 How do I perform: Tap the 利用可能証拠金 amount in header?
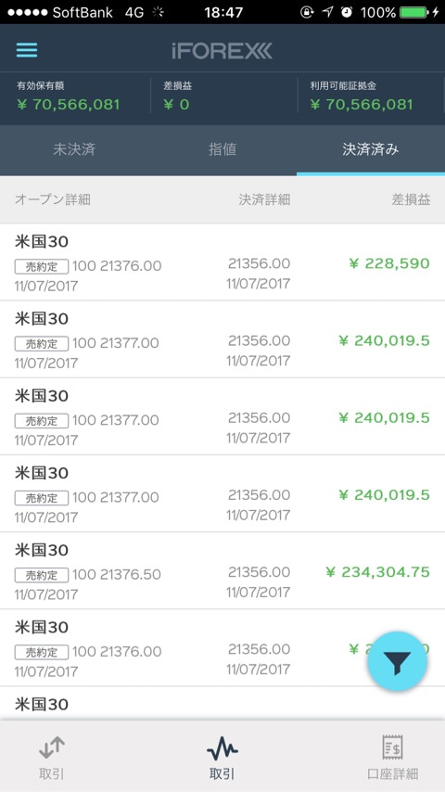click(362, 105)
